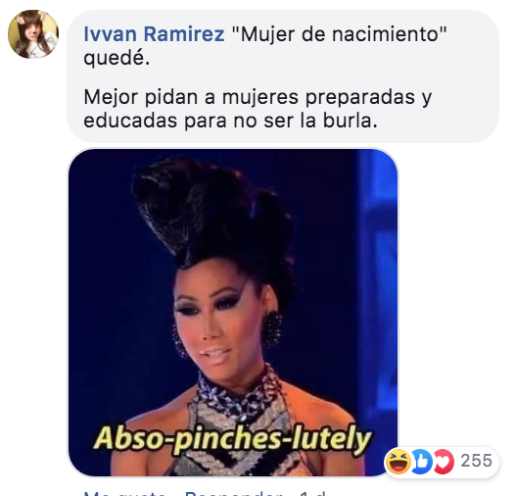515x496 pixels.
Task: Click the laughing Haha reaction emoji
Action: pos(398,462)
